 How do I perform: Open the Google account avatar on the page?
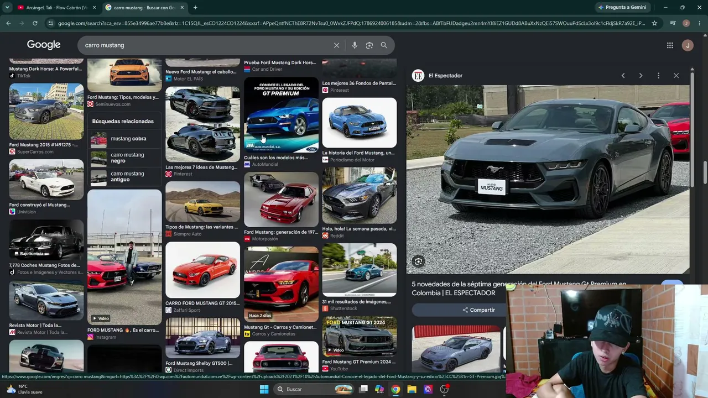pos(688,45)
